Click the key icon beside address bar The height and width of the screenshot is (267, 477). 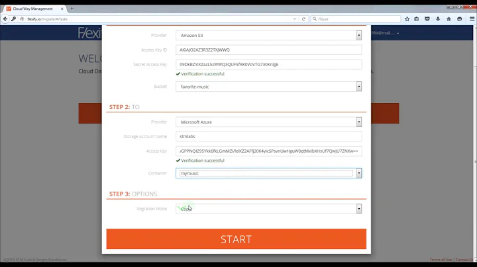14,19
